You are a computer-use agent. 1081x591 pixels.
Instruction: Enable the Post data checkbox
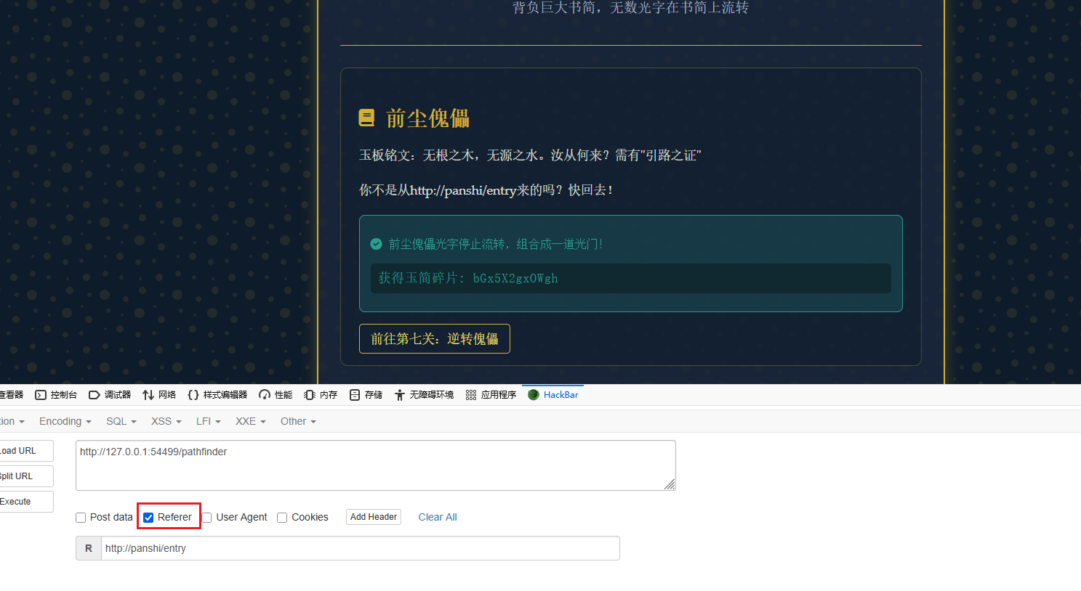pos(81,518)
